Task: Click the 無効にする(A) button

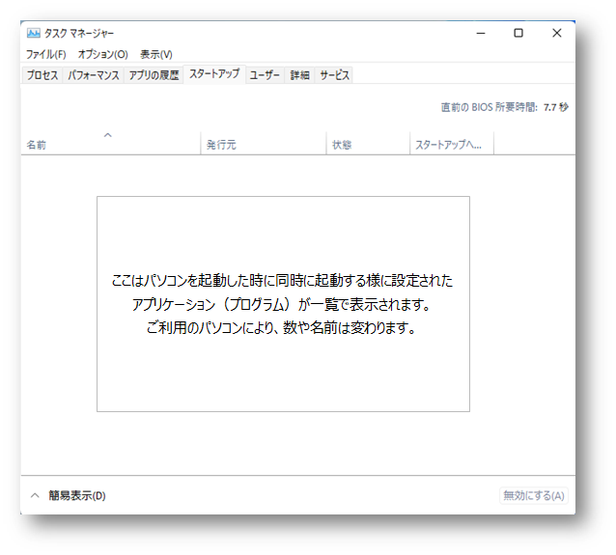Action: 534,496
